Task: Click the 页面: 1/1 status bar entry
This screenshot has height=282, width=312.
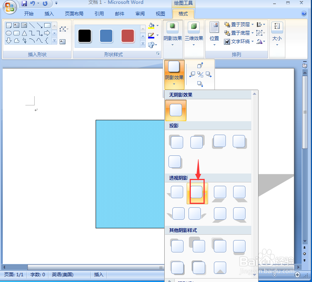Action: (x=14, y=275)
